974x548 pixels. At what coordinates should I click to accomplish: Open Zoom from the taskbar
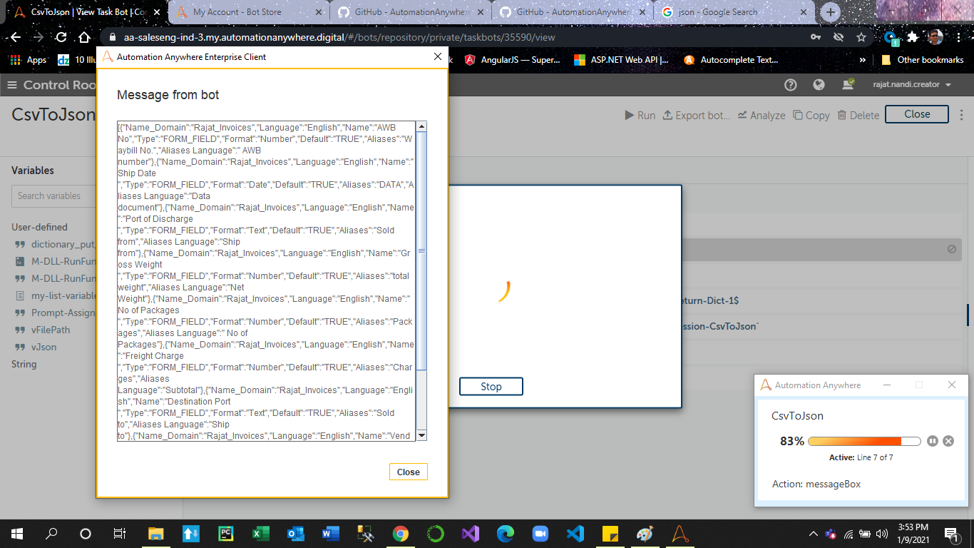click(540, 534)
